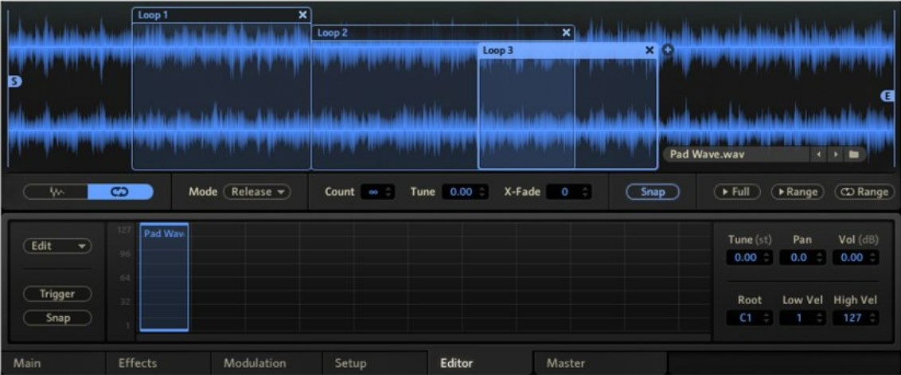Load the previous sample with the left arrow
Screen dimensions: 901x375
click(x=818, y=154)
